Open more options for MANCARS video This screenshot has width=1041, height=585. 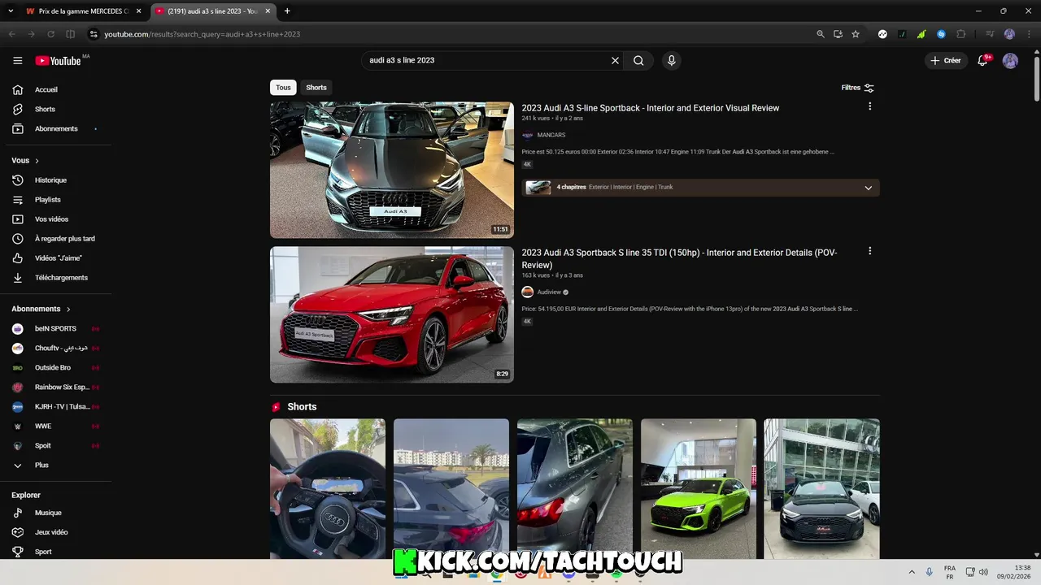pyautogui.click(x=869, y=106)
